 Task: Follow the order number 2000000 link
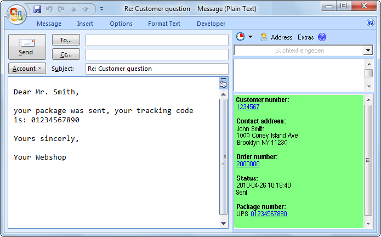point(248,164)
